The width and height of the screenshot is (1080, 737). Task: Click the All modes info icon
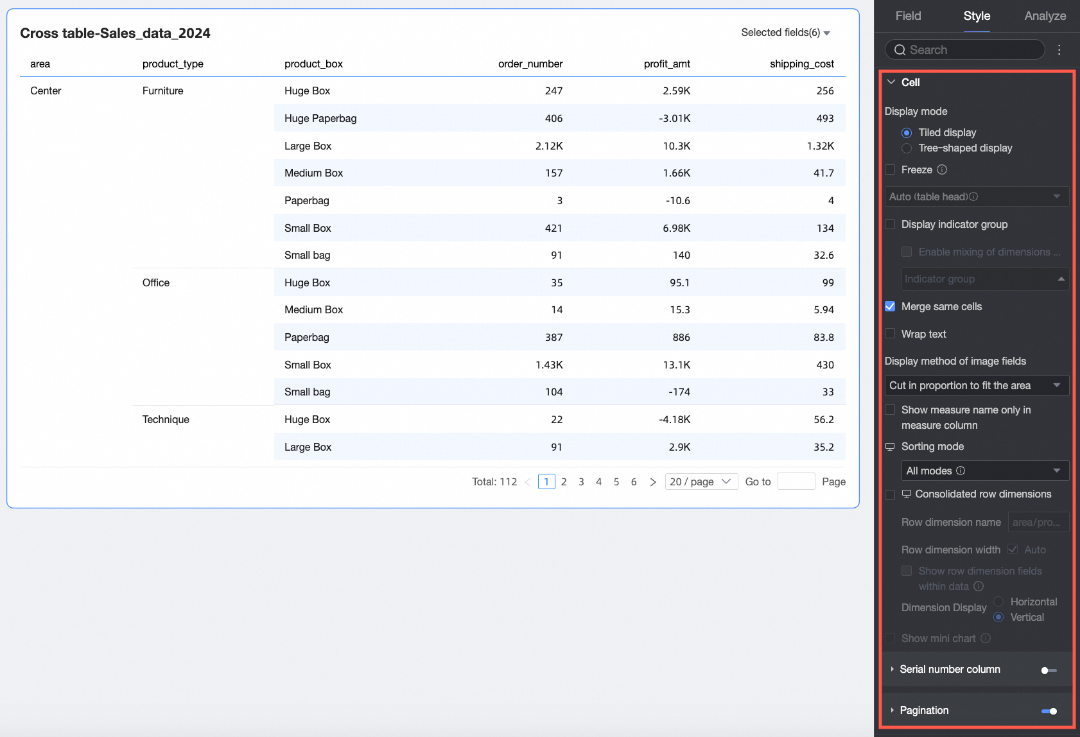[961, 471]
